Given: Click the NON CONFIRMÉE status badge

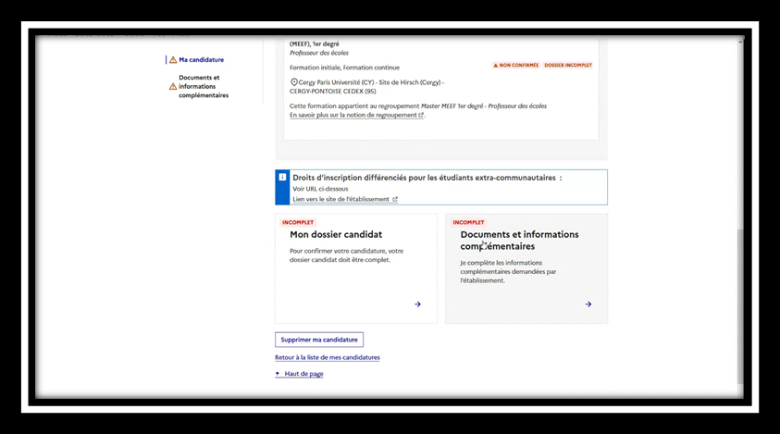Looking at the screenshot, I should 515,66.
